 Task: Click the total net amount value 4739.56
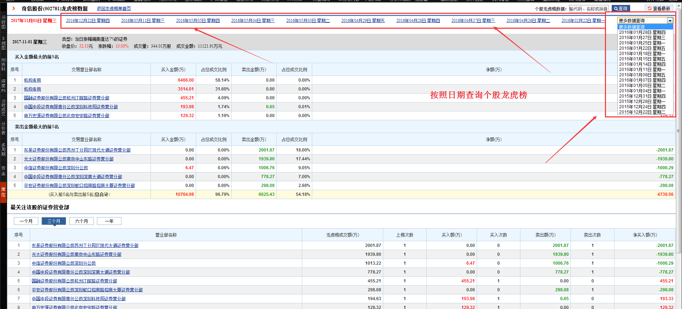point(665,194)
